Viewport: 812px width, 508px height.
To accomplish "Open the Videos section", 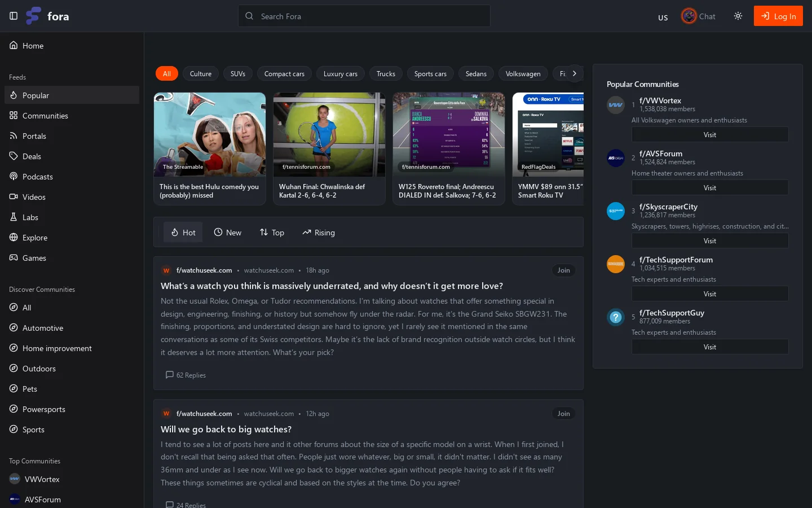I will pos(72,196).
